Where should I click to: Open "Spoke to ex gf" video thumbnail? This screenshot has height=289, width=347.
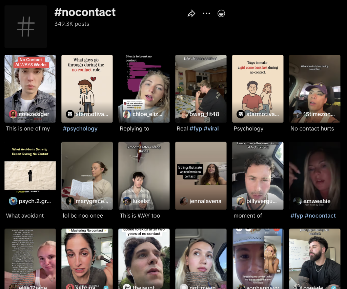pyautogui.click(x=144, y=257)
